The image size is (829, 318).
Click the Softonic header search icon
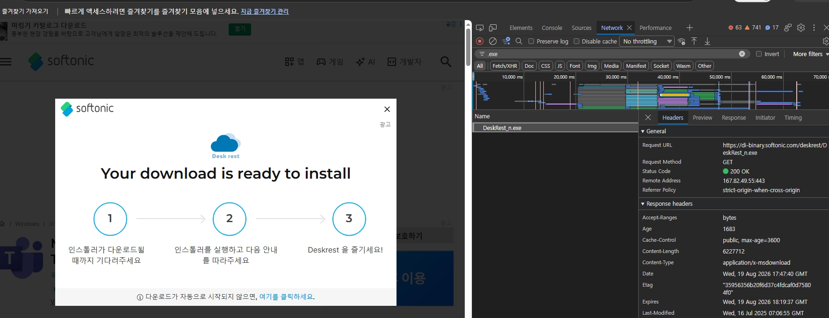point(446,61)
